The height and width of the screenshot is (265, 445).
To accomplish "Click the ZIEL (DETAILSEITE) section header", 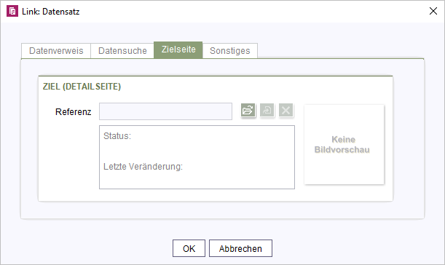I will pyautogui.click(x=82, y=86).
